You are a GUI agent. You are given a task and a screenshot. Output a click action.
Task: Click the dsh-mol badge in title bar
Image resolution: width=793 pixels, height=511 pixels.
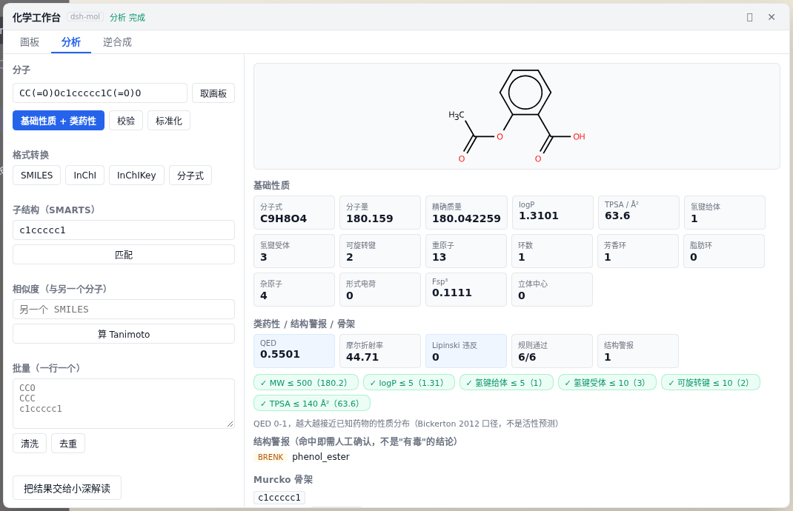coord(85,17)
